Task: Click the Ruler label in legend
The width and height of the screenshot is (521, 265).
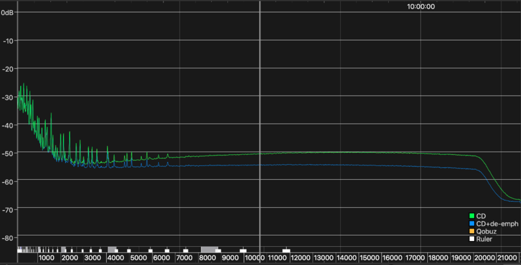Action: pos(485,239)
